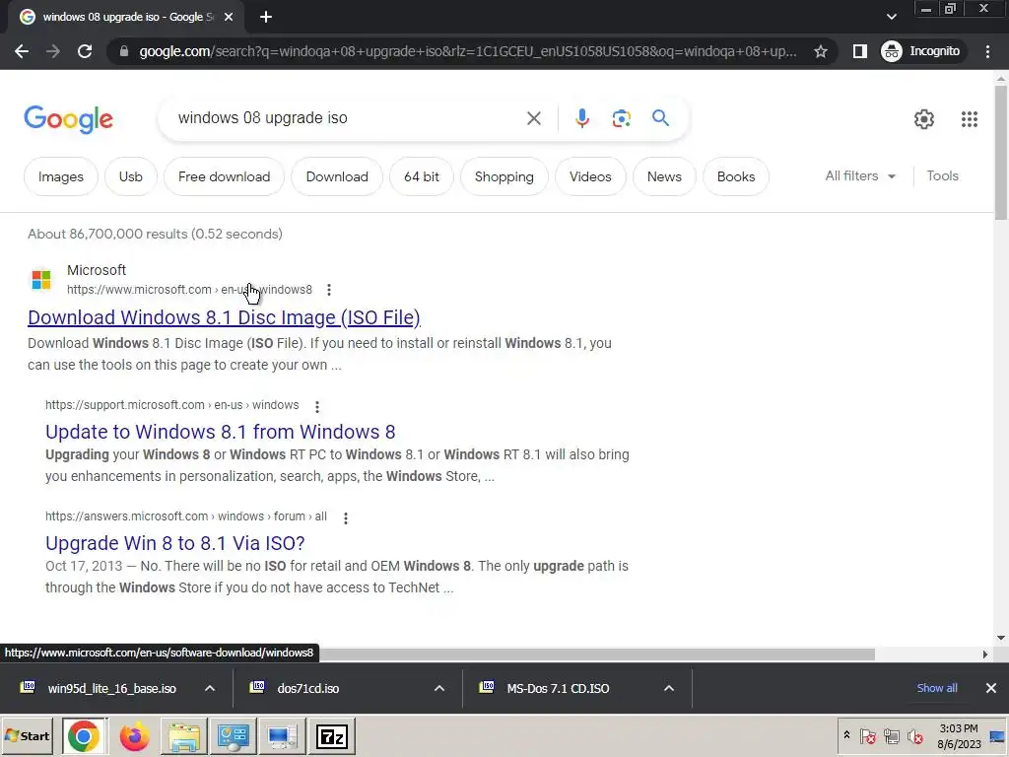Open more options for answers.microsoft.com result

tap(346, 517)
